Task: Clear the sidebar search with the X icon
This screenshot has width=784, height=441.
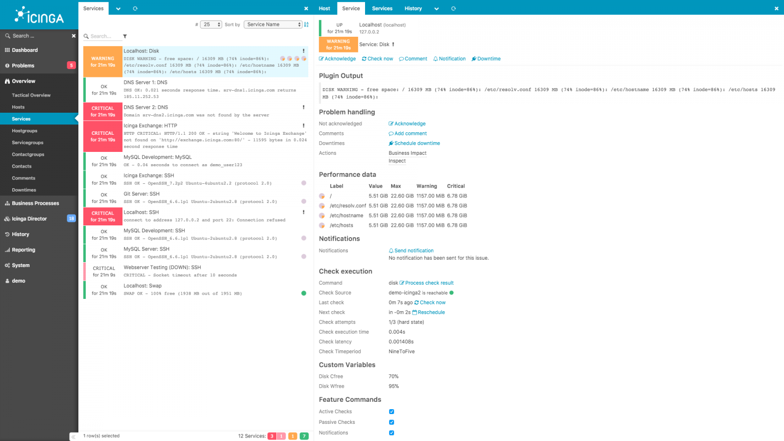Action: (x=73, y=36)
